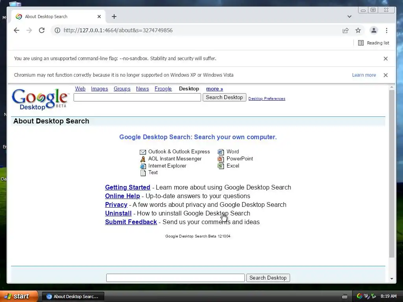Click Google Desktop swirl tray icon
The height and width of the screenshot is (302, 403).
point(359,296)
